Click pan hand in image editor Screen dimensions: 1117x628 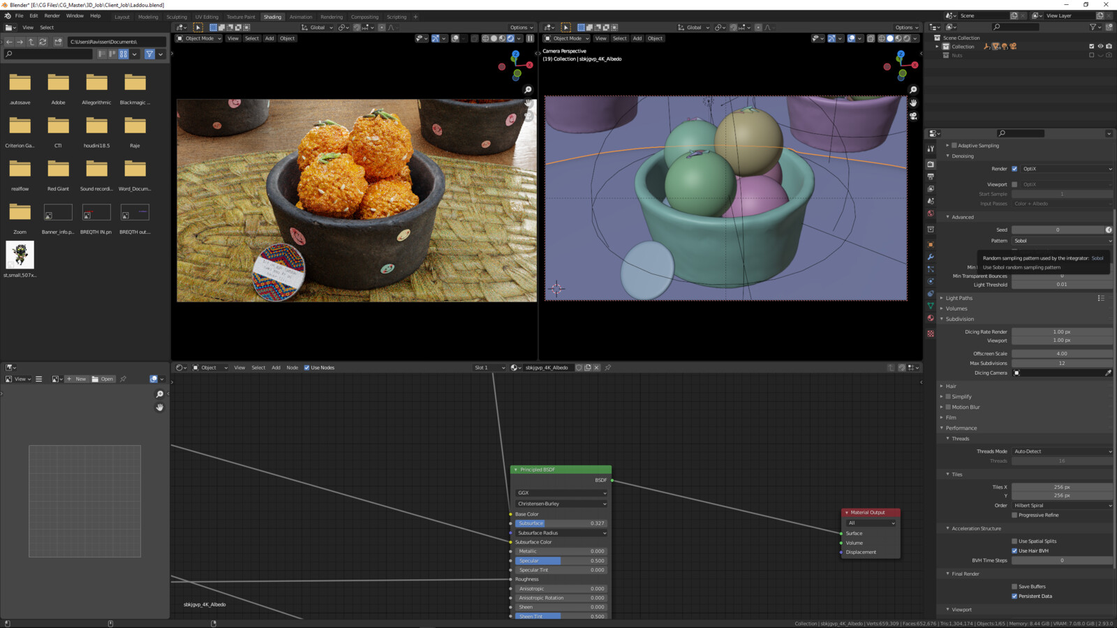160,407
